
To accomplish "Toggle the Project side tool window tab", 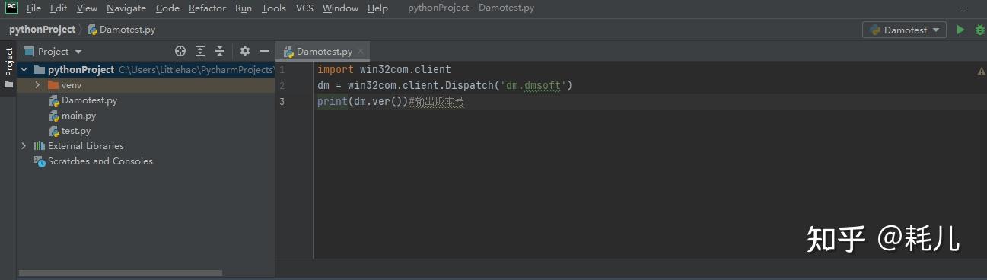I will tap(9, 62).
